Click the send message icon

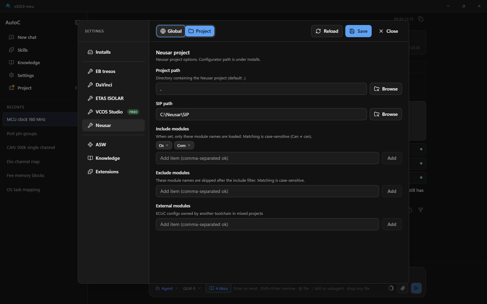tap(416, 288)
